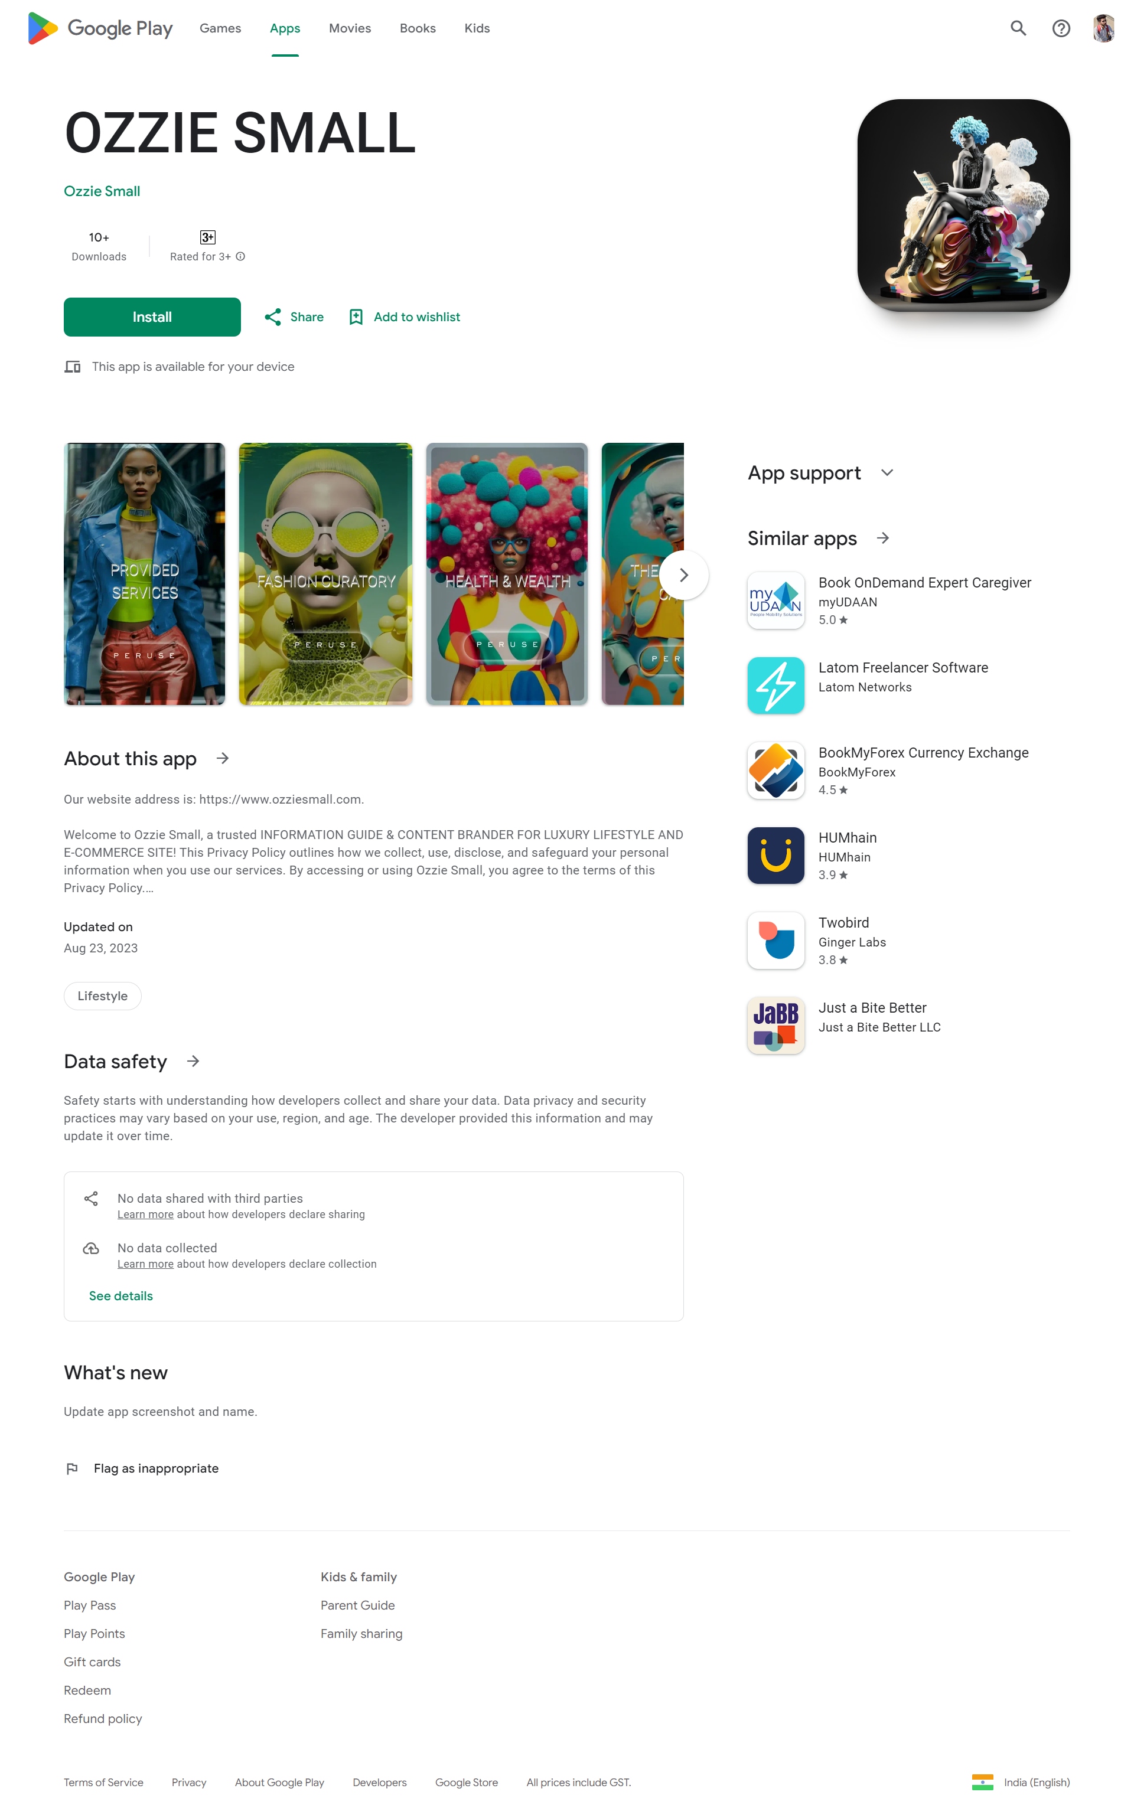
Task: Expand the App support section chevron
Action: pos(887,473)
